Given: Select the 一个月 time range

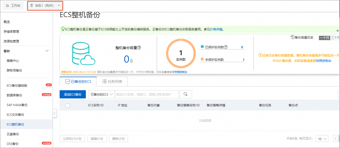Looking at the screenshot, I should point(325,38).
